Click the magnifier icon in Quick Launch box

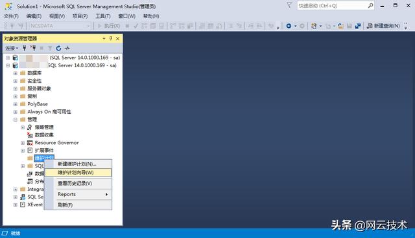370,6
